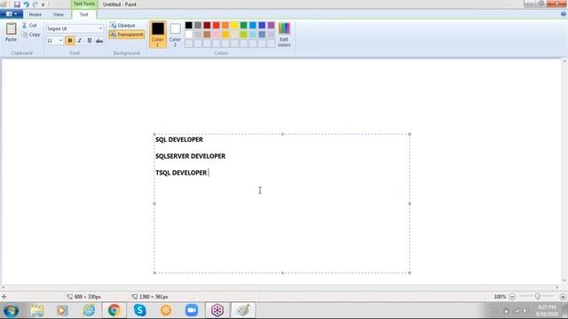Cut the selected text
568x319 pixels.
coord(29,26)
